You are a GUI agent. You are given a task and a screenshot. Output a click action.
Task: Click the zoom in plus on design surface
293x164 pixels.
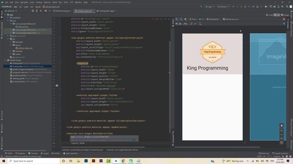point(282,131)
